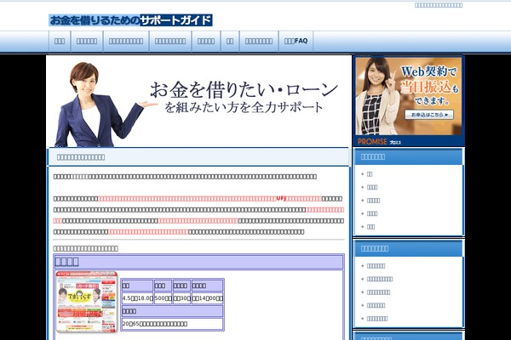
Task: Open the website screenshot thumbnail beside table
Action: point(86,302)
